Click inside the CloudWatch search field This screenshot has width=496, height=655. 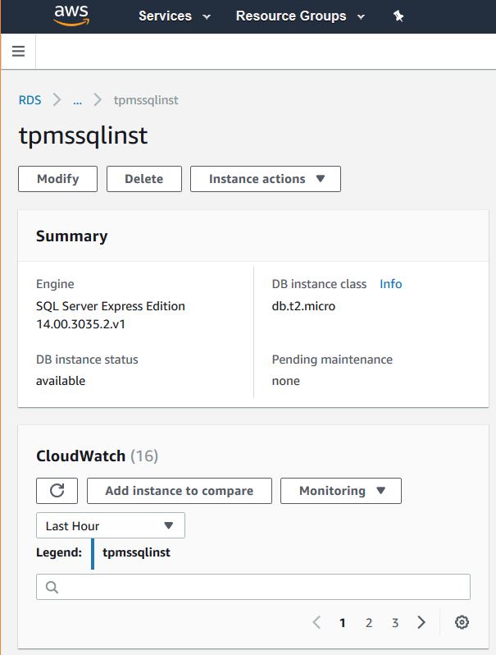click(x=262, y=587)
